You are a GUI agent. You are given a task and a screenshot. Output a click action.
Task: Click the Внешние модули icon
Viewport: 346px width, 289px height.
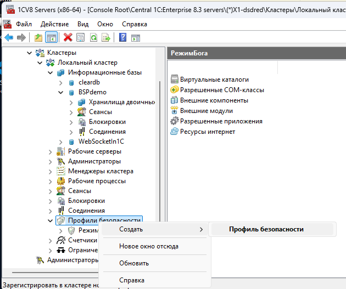[174, 110]
